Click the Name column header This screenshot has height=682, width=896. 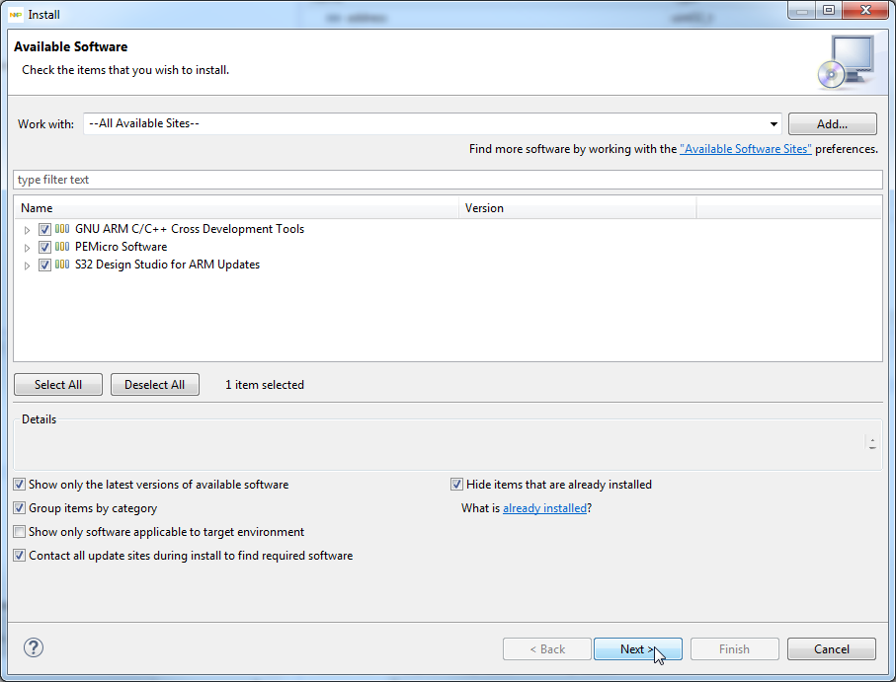click(x=237, y=208)
